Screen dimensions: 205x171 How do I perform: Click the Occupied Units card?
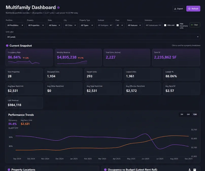pyautogui.click(x=64, y=74)
